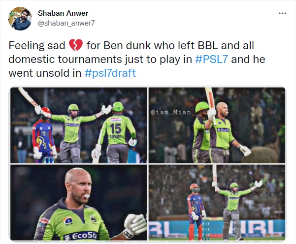Open the #PSL7 hashtag
The image size is (296, 244).
211,59
